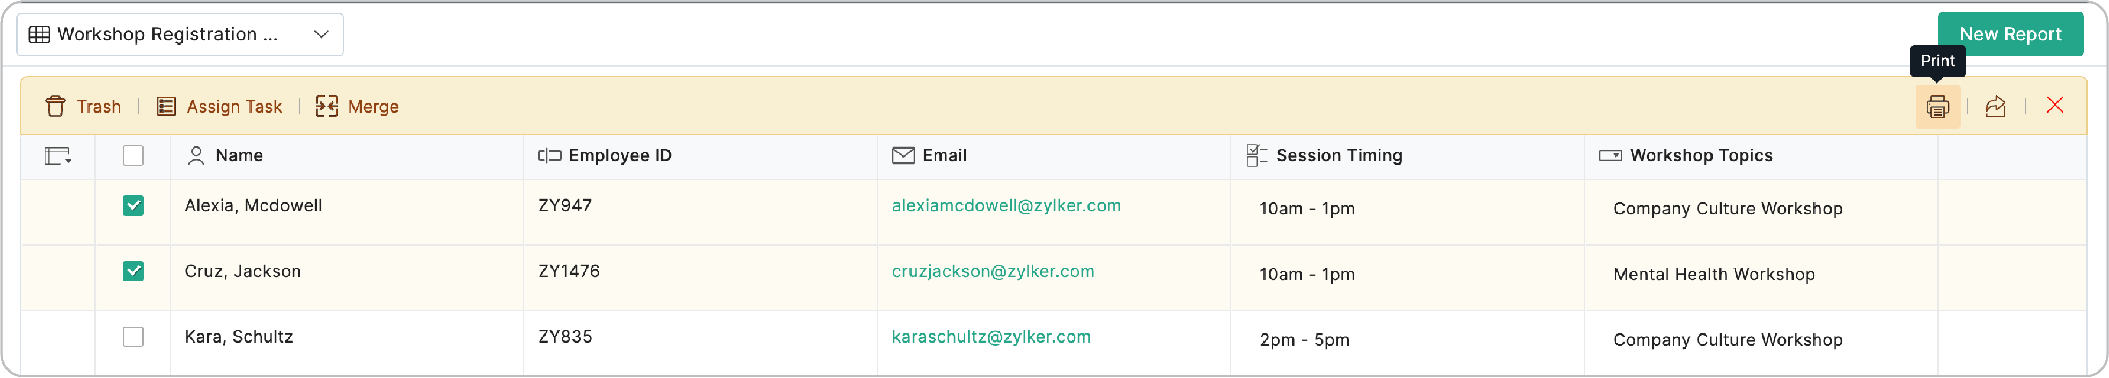Click the envelope icon beside Email header
2109x378 pixels.
point(903,155)
